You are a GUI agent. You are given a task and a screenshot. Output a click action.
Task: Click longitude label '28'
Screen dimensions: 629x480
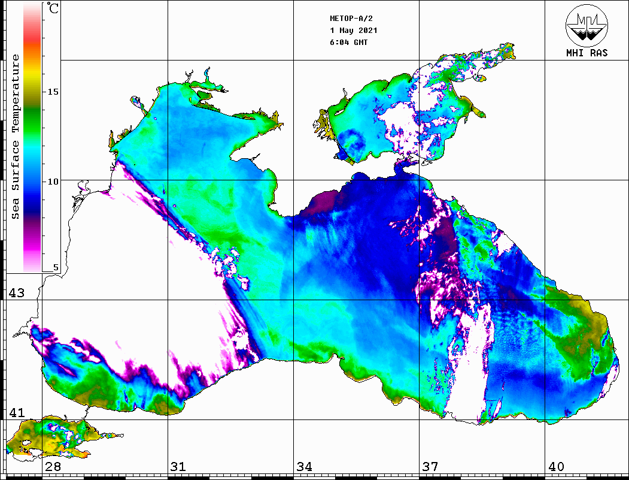click(53, 466)
